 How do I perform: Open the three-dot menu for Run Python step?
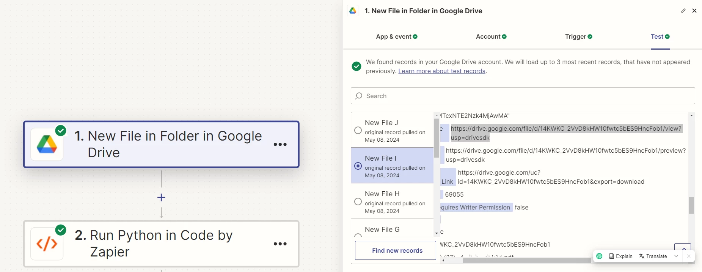(x=280, y=244)
